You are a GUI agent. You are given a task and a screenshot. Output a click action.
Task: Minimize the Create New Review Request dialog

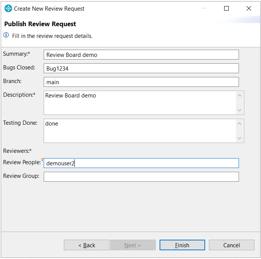(204, 8)
